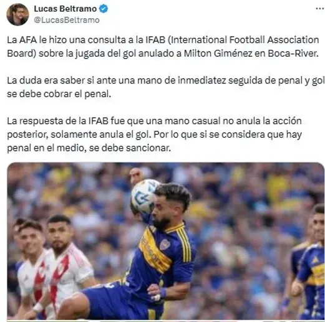Select the paragraph starting with La duda era

166,87
